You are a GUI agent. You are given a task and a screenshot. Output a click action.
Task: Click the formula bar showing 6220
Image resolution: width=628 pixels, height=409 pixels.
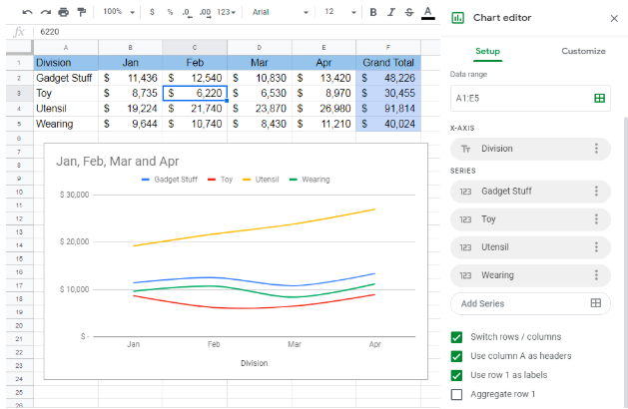[237, 32]
